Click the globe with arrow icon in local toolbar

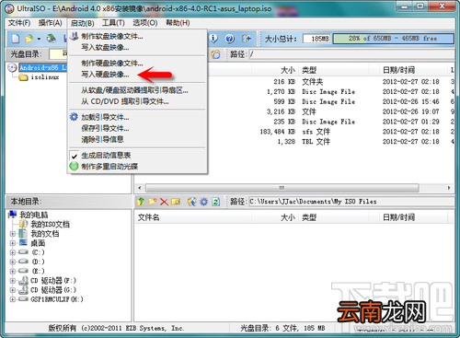click(192, 202)
